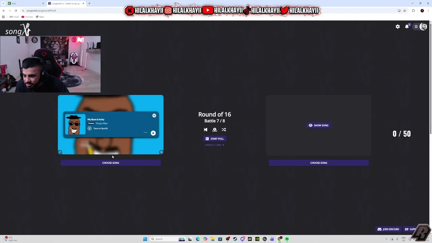Click the 0 / 50 counter text
This screenshot has height=243, width=432.
coord(402,134)
